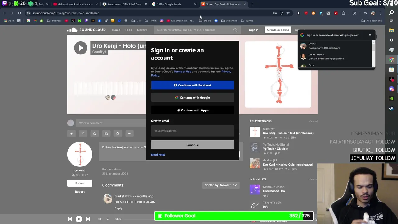The image size is (398, 224).
Task: Skip to previous track in player bar
Action: click(70, 219)
